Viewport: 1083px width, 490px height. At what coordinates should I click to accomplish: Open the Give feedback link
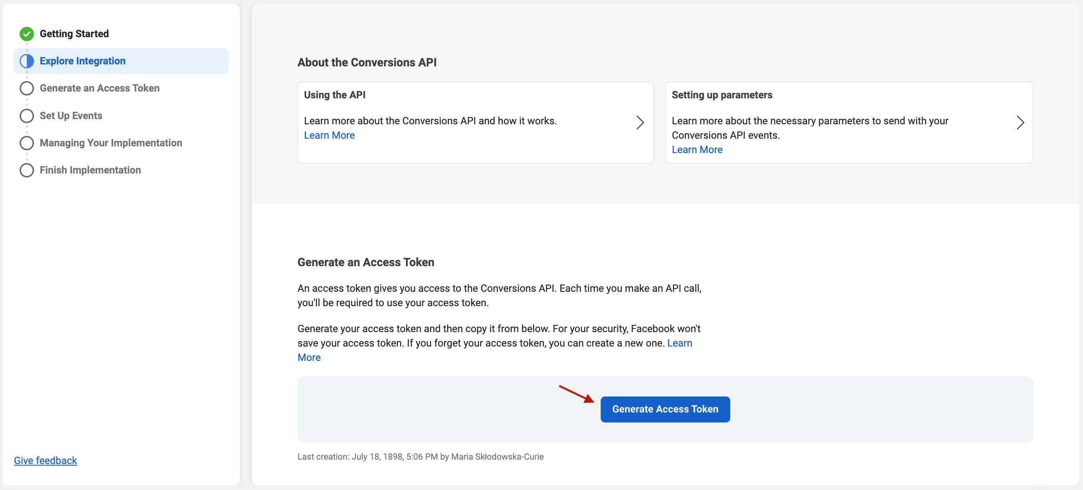(x=46, y=460)
